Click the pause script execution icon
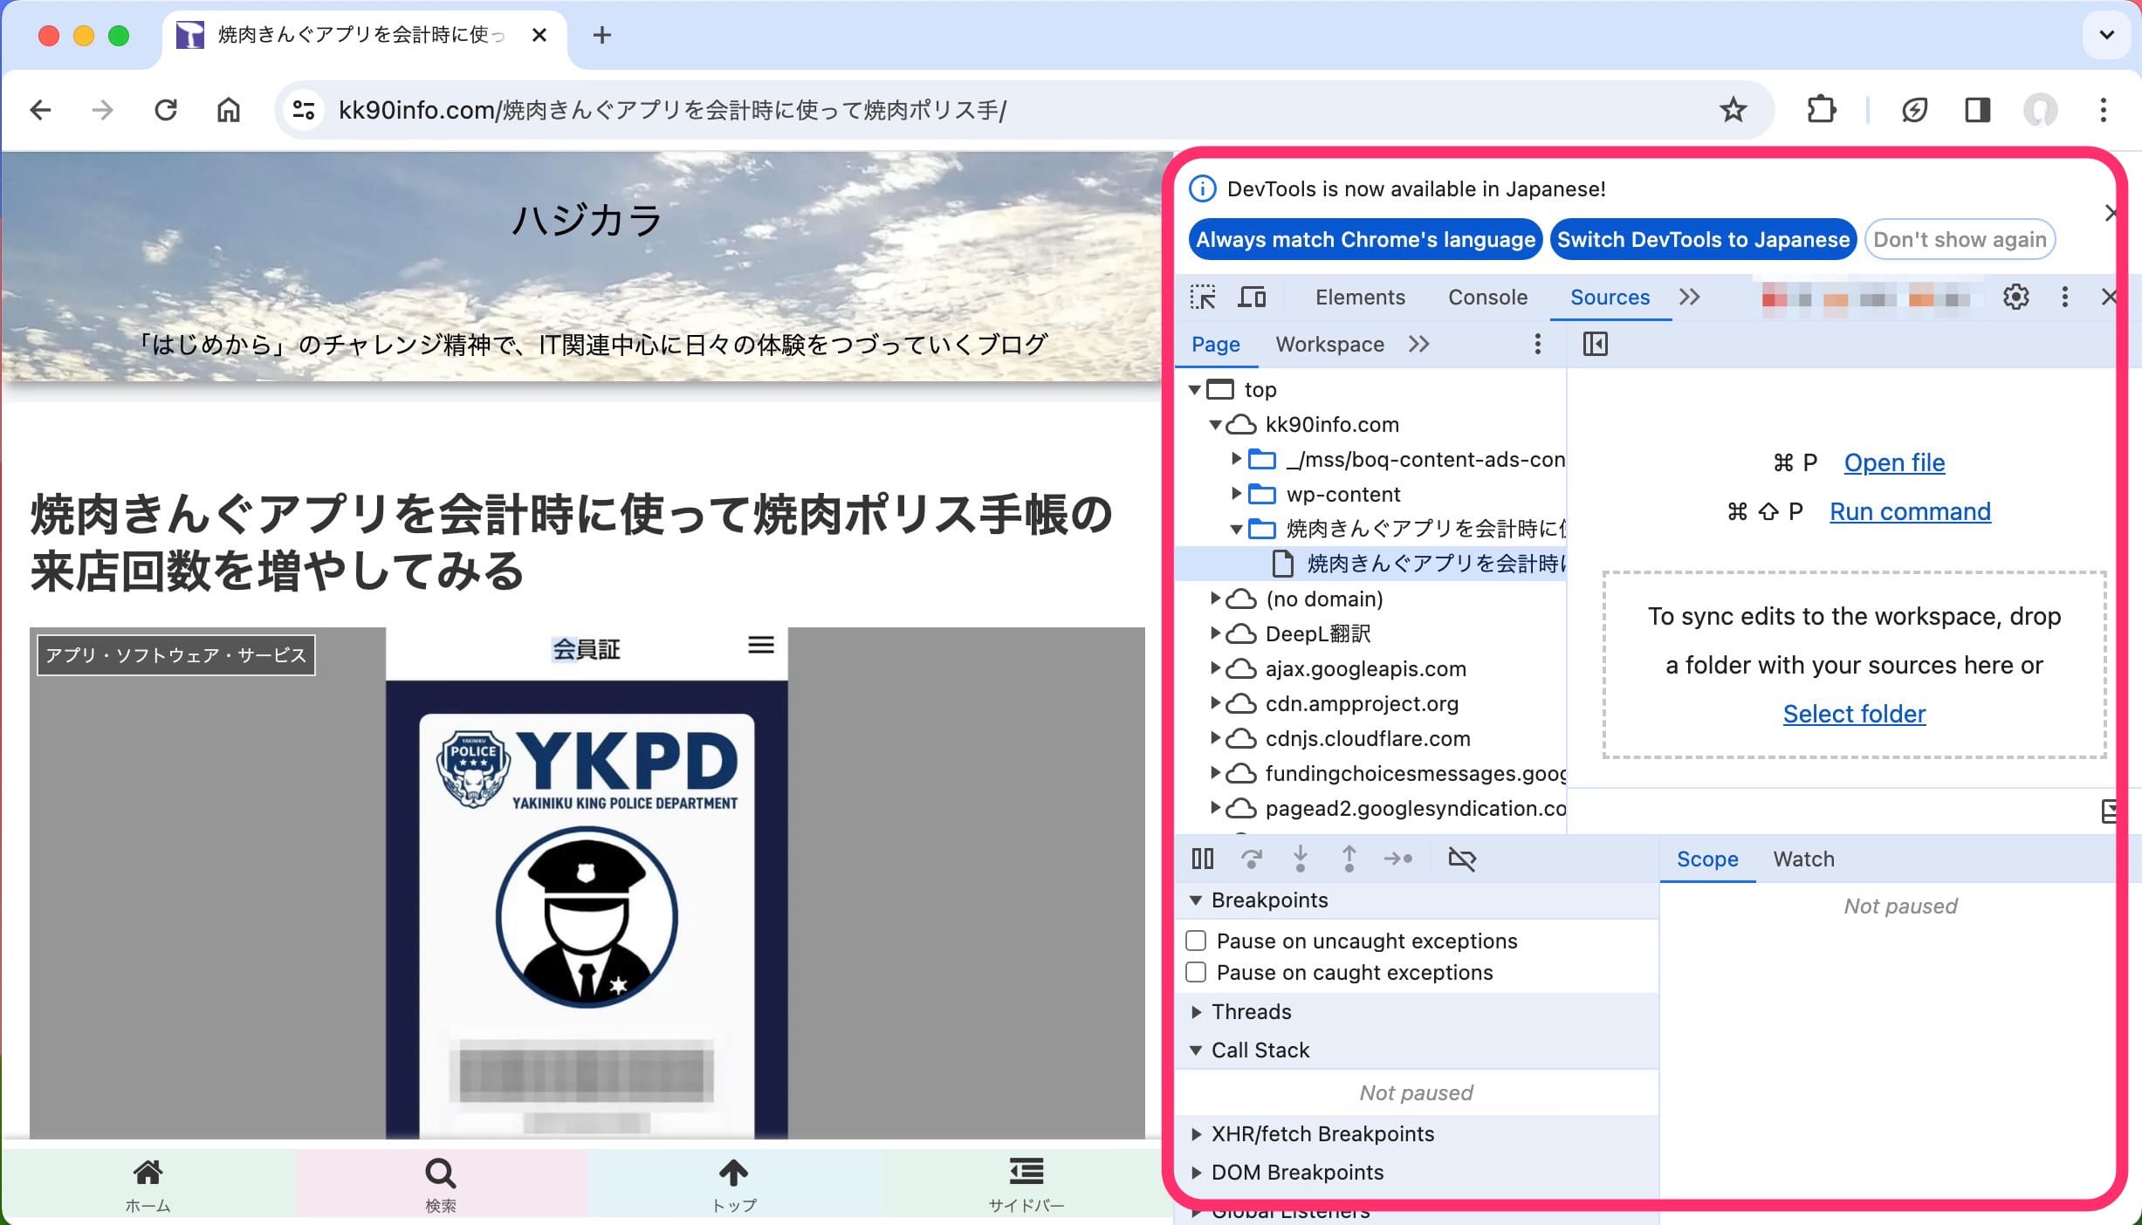Viewport: 2142px width, 1225px height. pos(1202,859)
